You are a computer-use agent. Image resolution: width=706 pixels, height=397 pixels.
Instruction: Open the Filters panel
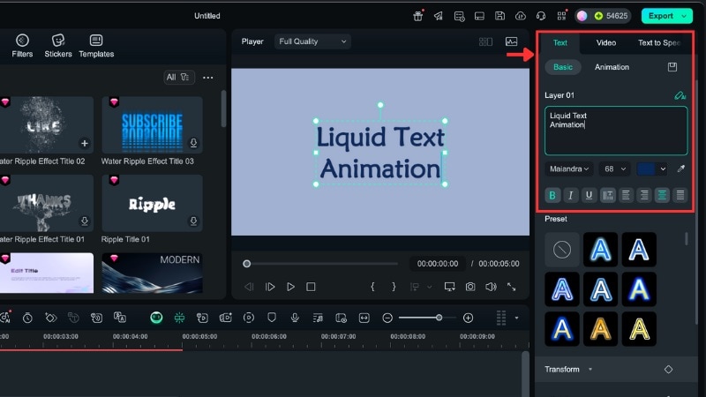(x=22, y=46)
